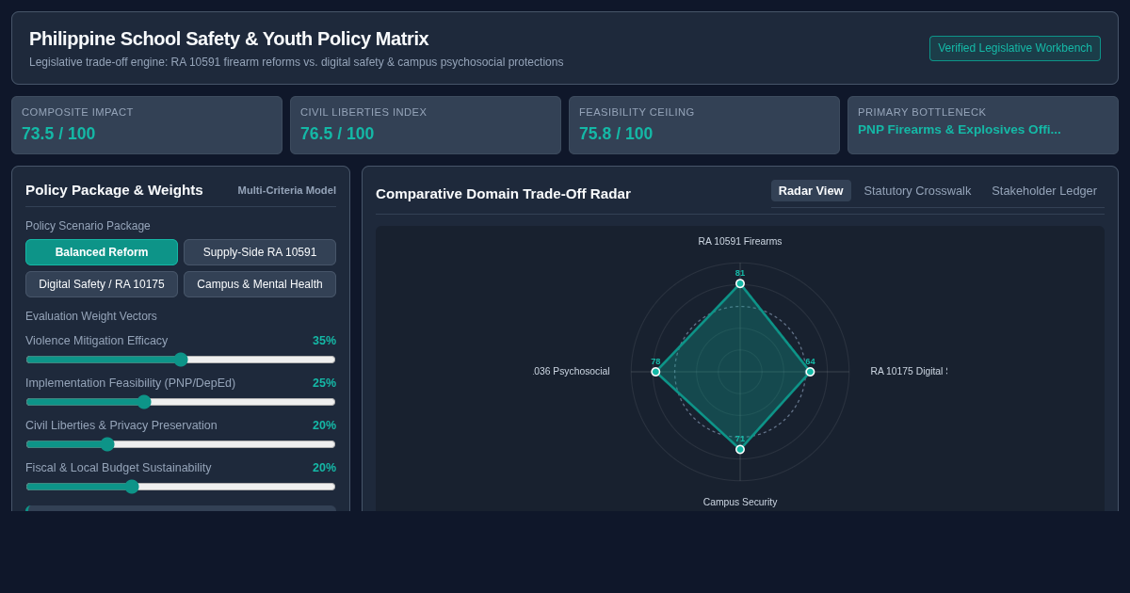This screenshot has width=1130, height=593.
Task: Select the Balanced Reform scenario package
Action: tap(102, 252)
